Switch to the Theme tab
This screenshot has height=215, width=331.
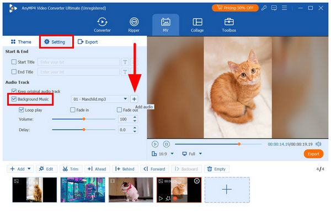[21, 42]
